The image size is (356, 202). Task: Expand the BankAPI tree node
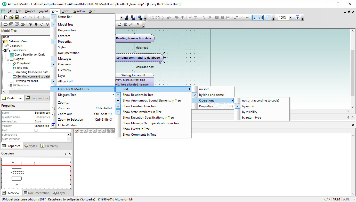[5, 46]
